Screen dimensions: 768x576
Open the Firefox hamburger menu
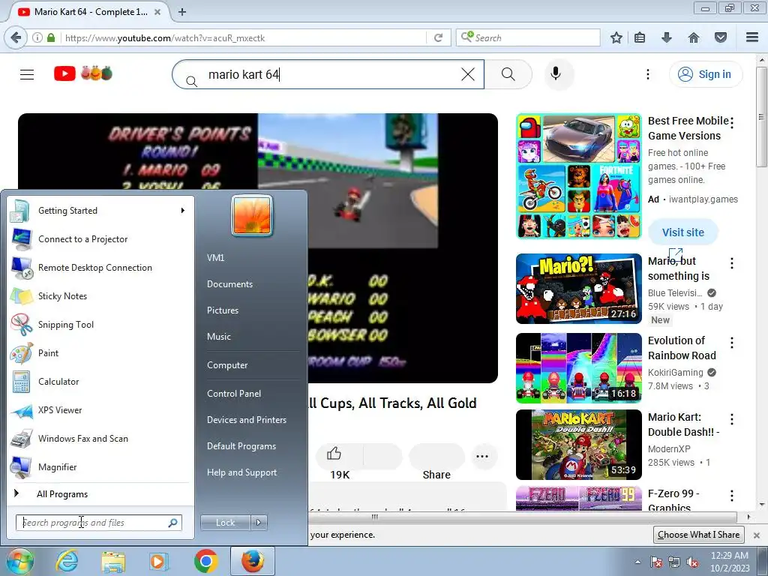tap(752, 37)
